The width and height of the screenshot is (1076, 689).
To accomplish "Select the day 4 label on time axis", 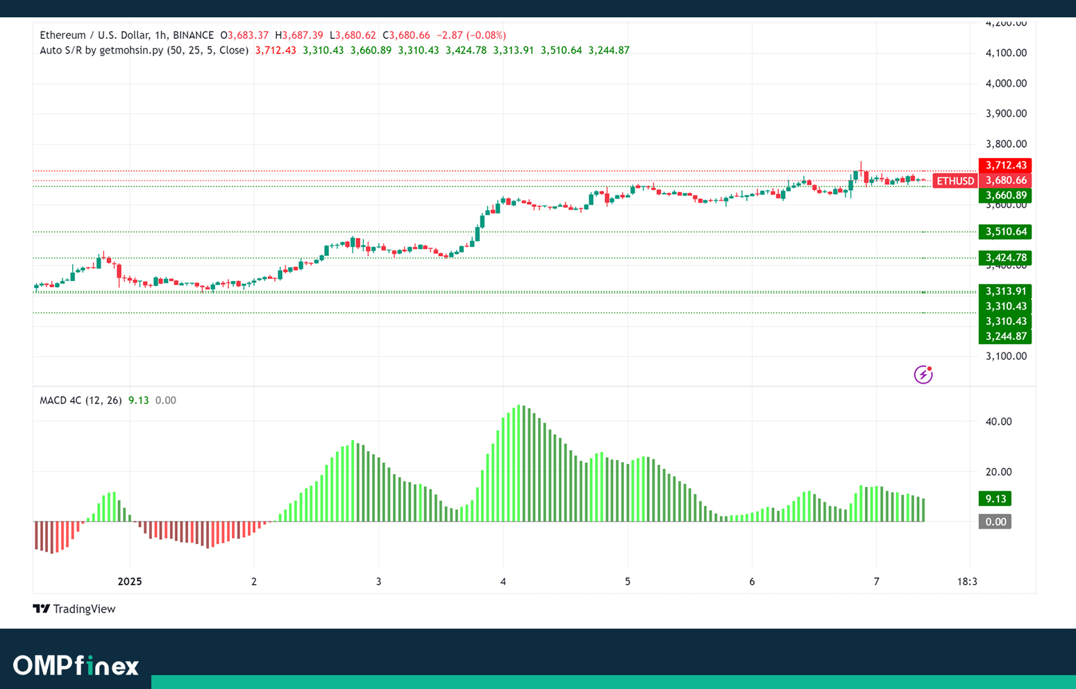I will pos(503,581).
